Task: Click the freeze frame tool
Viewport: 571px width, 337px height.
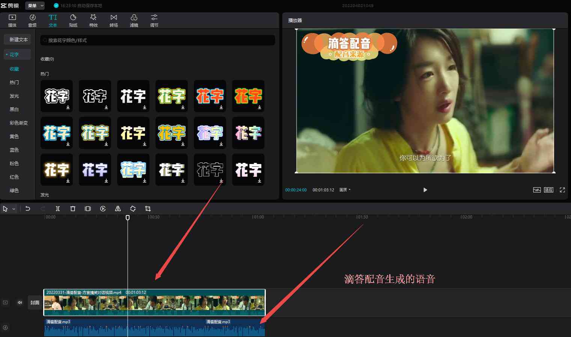Action: [x=88, y=209]
